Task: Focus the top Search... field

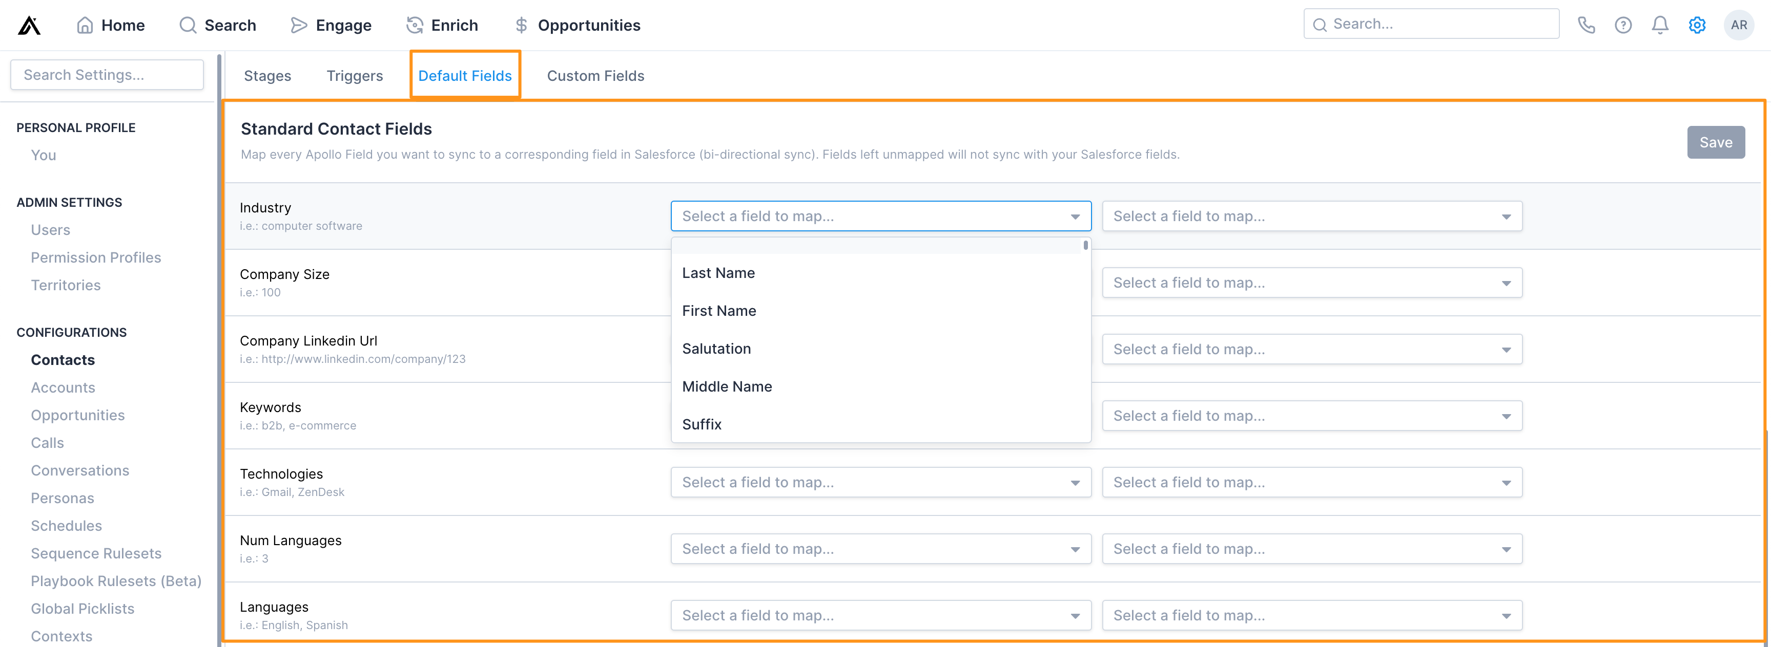Action: [x=1431, y=24]
